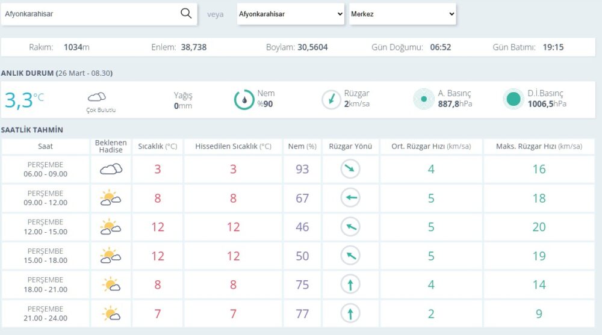
Task: Click the weather icon for 21.00 - 24.00
Action: point(111,313)
